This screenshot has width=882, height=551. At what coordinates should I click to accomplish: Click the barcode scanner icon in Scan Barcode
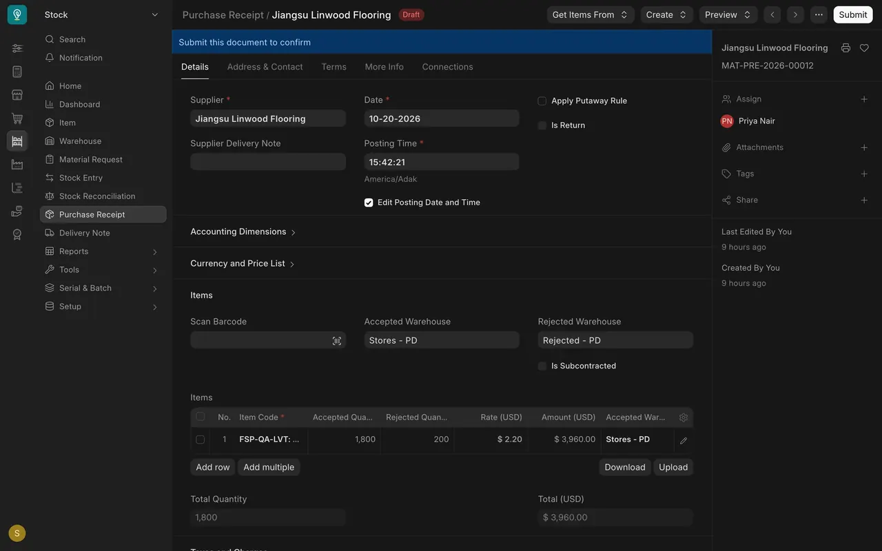[337, 341]
